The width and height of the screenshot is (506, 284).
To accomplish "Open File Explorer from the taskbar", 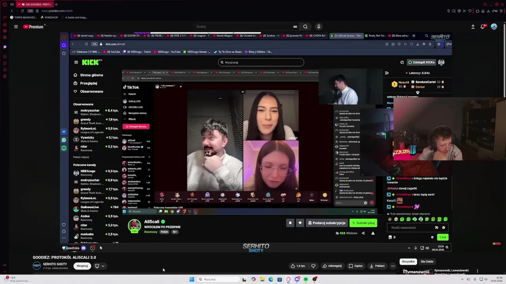I will (262, 279).
